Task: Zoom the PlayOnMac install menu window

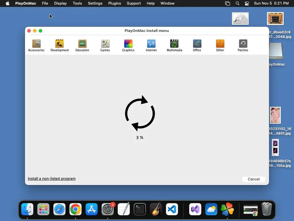Action: [40, 31]
